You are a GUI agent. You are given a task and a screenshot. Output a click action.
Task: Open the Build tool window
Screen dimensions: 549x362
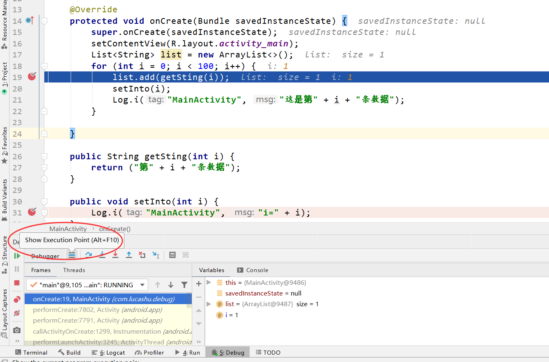69,352
